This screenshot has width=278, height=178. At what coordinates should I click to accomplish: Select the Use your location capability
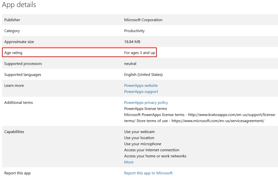click(x=139, y=138)
